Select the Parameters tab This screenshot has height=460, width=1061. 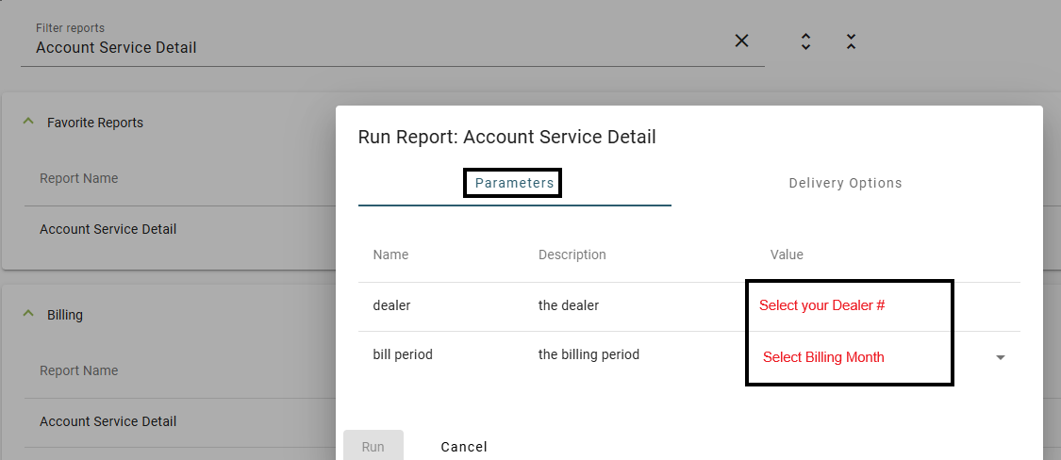click(514, 183)
